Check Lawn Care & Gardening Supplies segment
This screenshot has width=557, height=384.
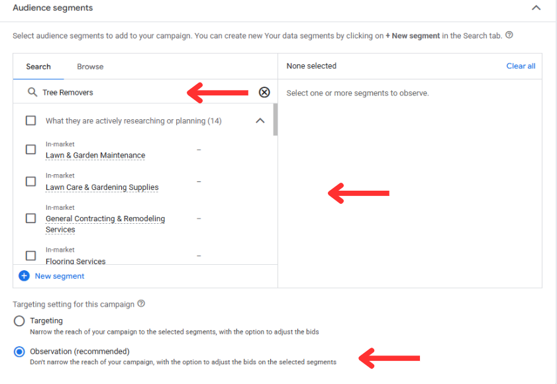[x=30, y=181]
